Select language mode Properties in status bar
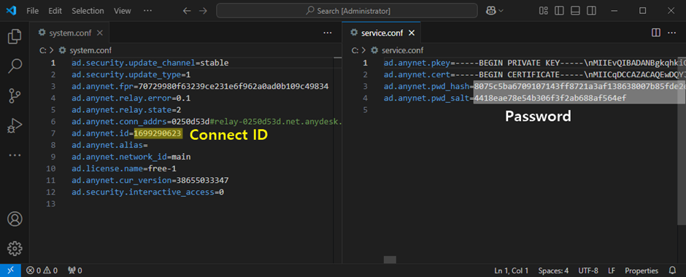 click(641, 271)
